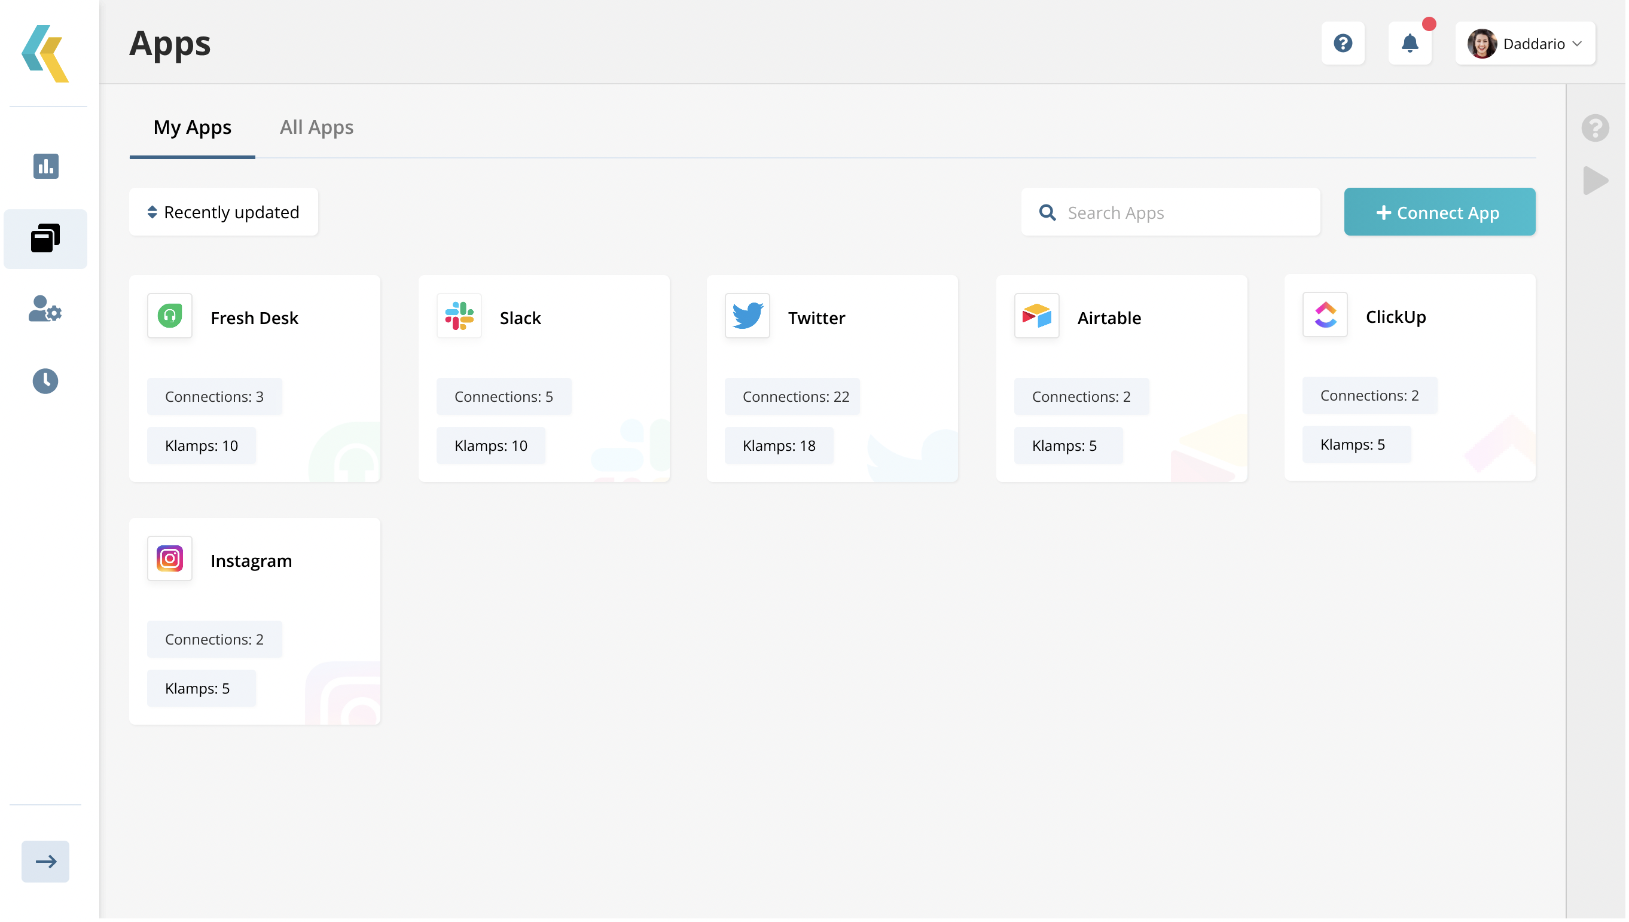The height and width of the screenshot is (922, 1629).
Task: Open the Slack app card
Action: click(x=545, y=378)
